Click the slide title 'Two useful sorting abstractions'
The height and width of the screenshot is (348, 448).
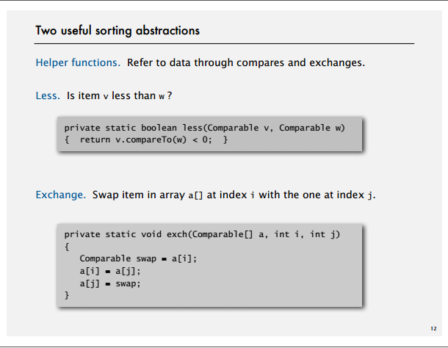118,31
